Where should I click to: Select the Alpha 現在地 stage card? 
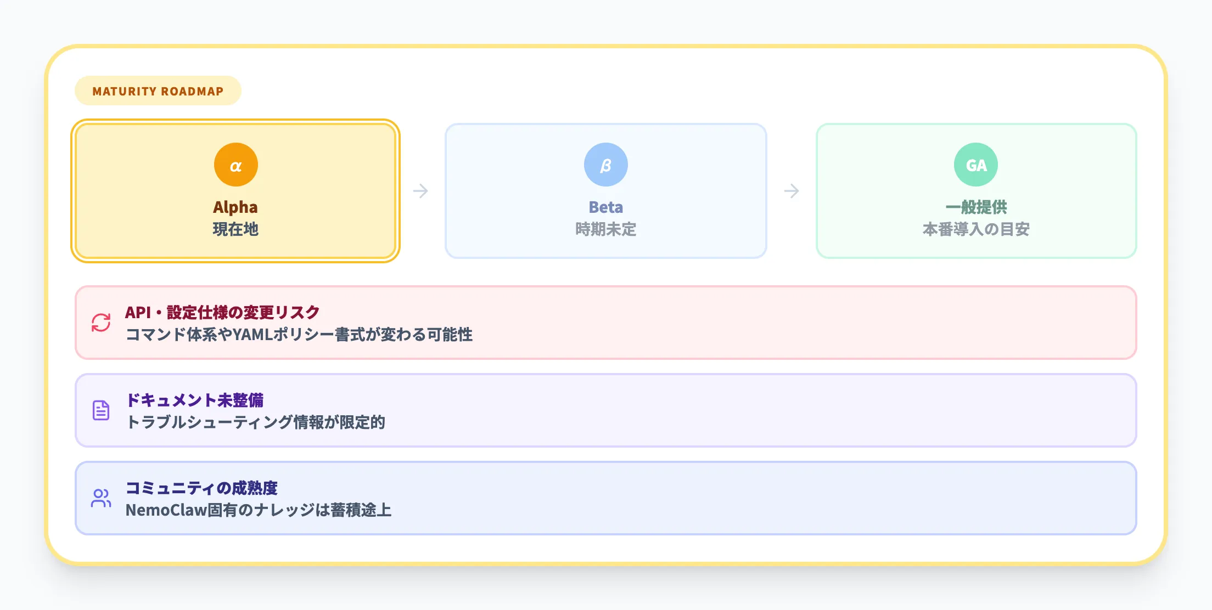coord(236,190)
